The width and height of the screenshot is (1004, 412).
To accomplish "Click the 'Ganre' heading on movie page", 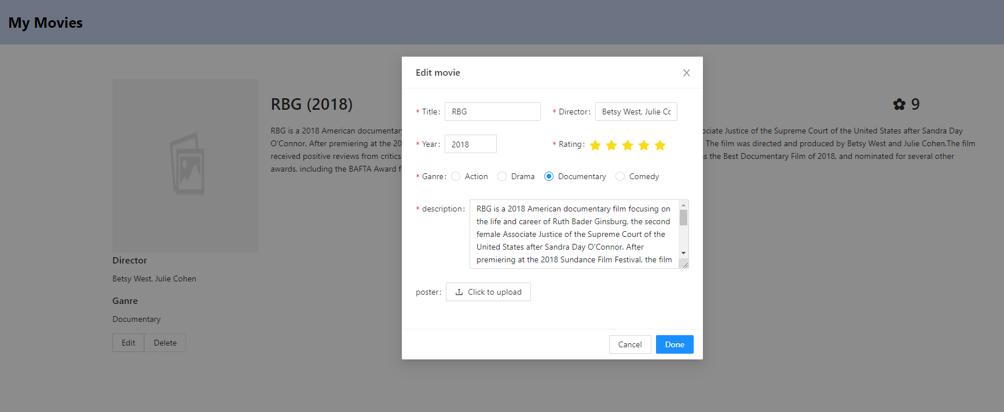I will [x=125, y=301].
